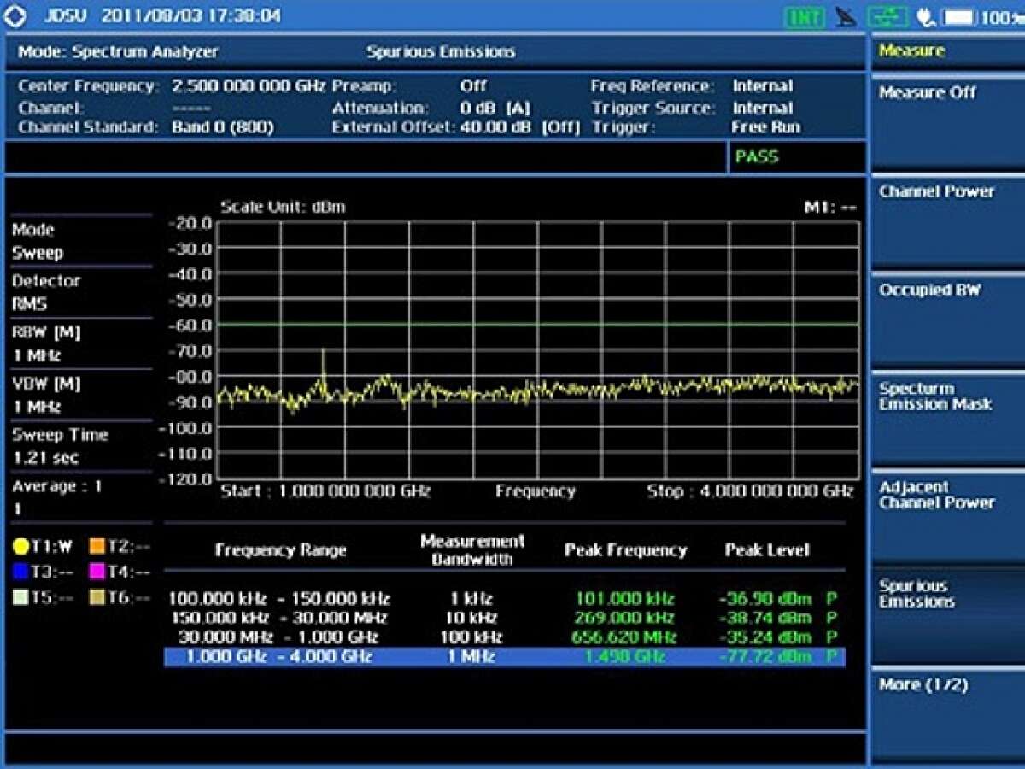Click the 656.620 MHz peak frequency value
This screenshot has width=1025, height=769.
624,637
